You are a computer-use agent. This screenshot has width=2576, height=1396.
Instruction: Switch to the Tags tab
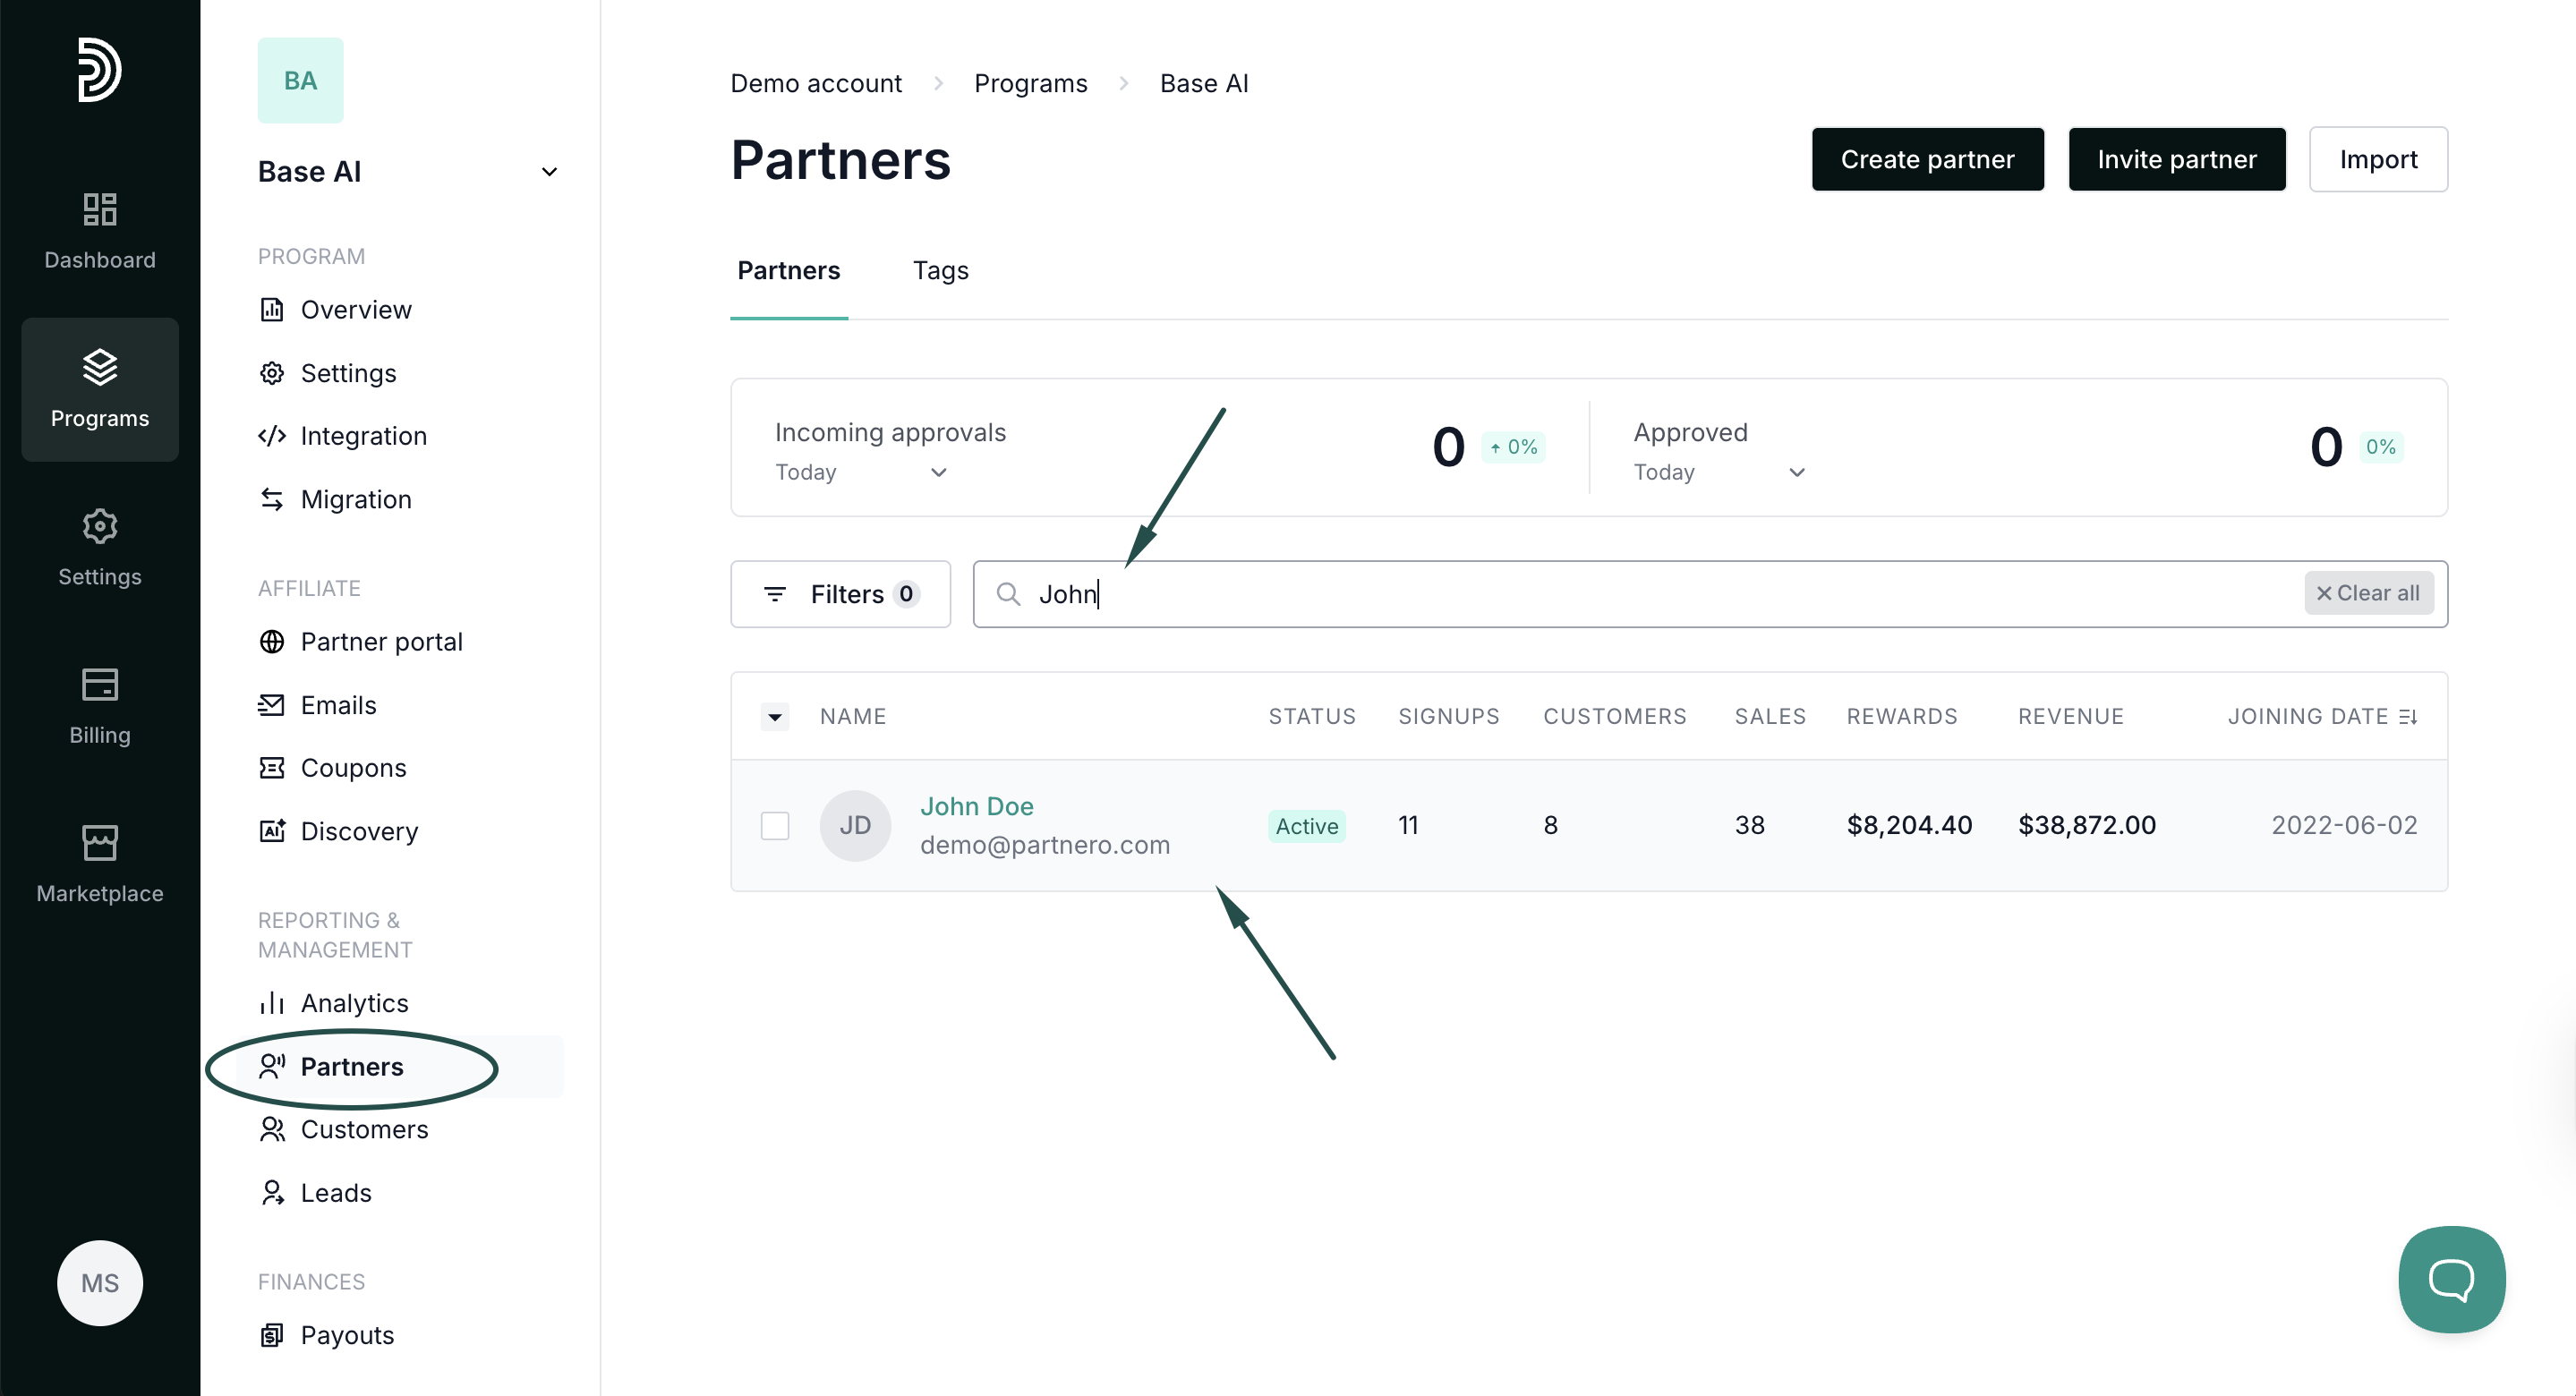pyautogui.click(x=940, y=270)
